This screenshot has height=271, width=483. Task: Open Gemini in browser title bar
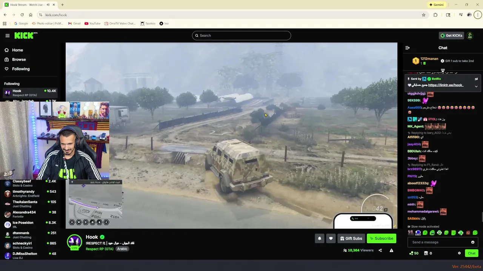pyautogui.click(x=437, y=5)
